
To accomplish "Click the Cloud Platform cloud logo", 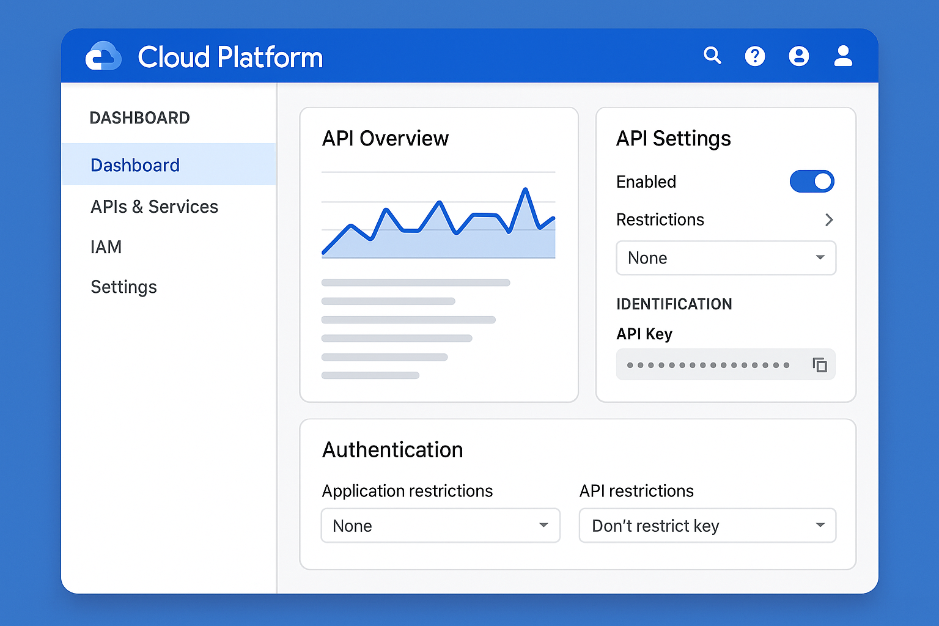I will 103,57.
